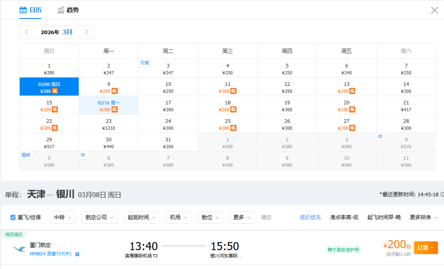Image resolution: width=444 pixels, height=269 pixels.
Task: Click the orange 低 badge on March 9
Action: 115,92
